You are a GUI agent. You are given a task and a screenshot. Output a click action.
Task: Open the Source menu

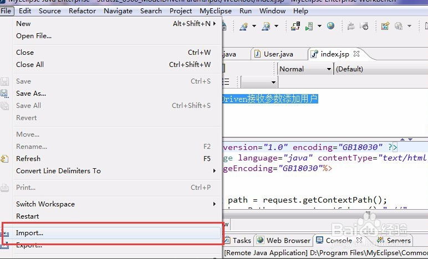pyautogui.click(x=50, y=11)
